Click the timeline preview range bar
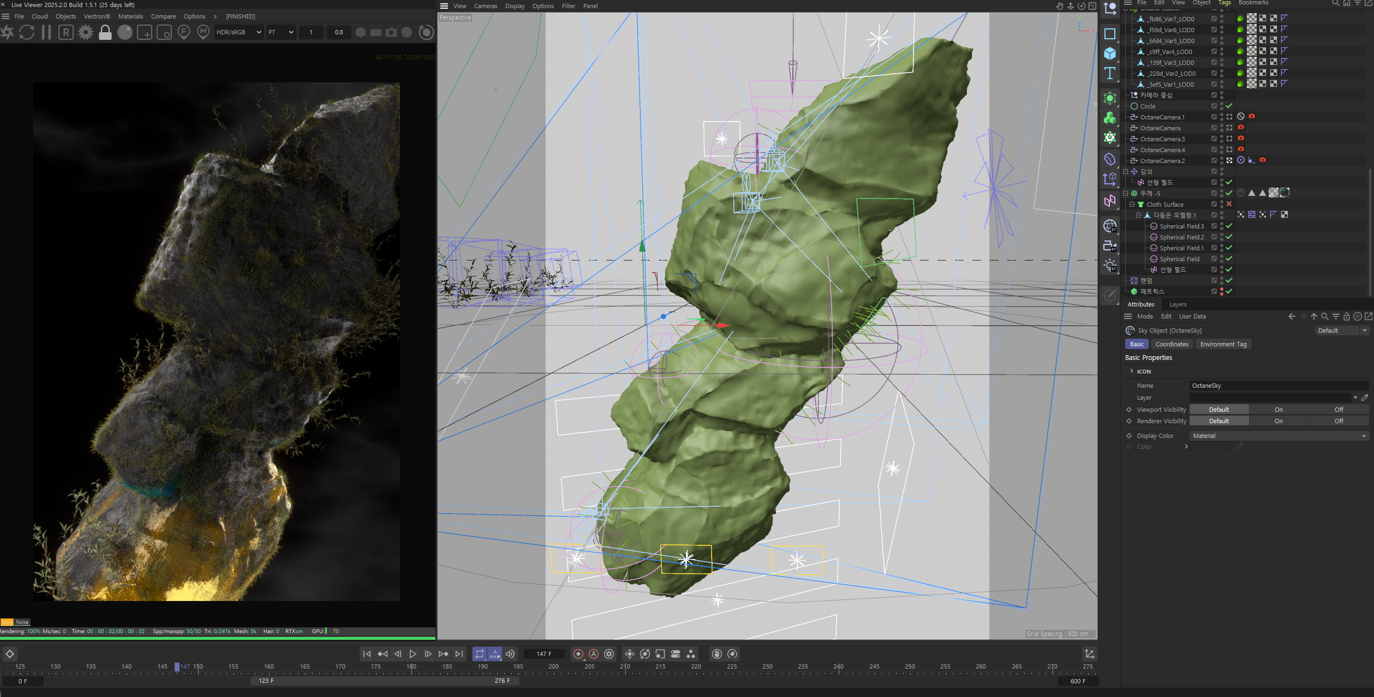Screen dimensions: 1374x697 click(x=384, y=681)
